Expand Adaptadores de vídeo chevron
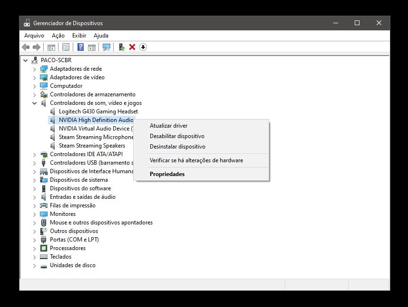The width and height of the screenshot is (408, 307). click(34, 78)
